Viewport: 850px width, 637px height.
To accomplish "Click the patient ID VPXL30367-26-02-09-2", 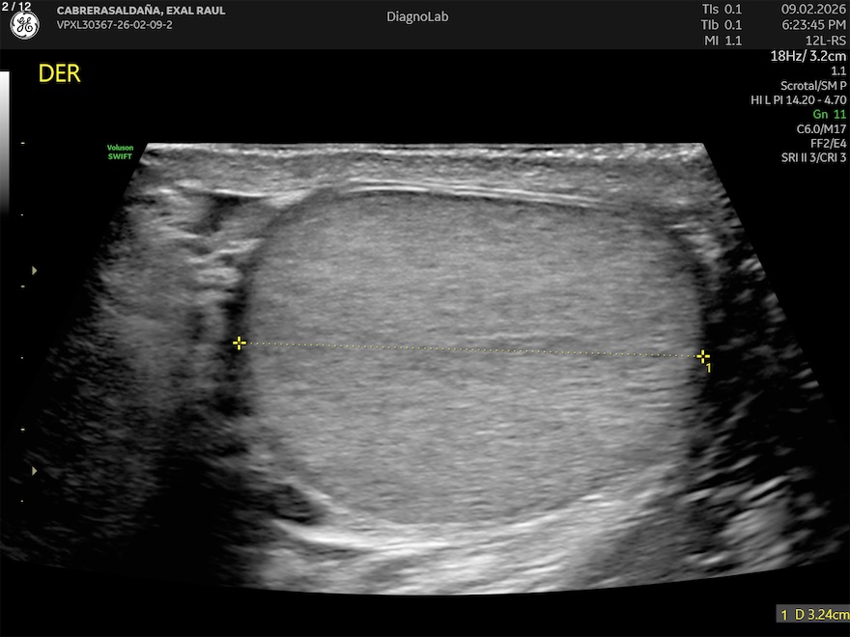I will (x=115, y=25).
